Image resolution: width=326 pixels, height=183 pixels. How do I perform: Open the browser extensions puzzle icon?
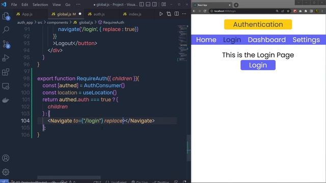[x=306, y=11]
